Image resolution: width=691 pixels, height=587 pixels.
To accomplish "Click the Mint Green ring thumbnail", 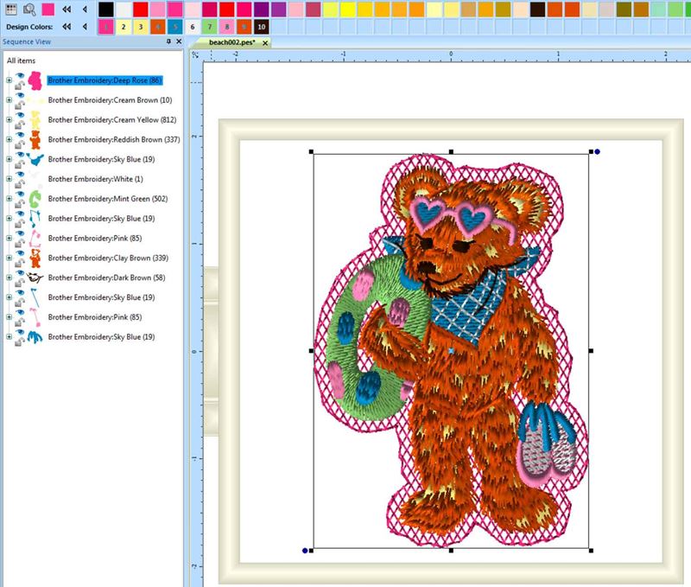I will coord(35,199).
